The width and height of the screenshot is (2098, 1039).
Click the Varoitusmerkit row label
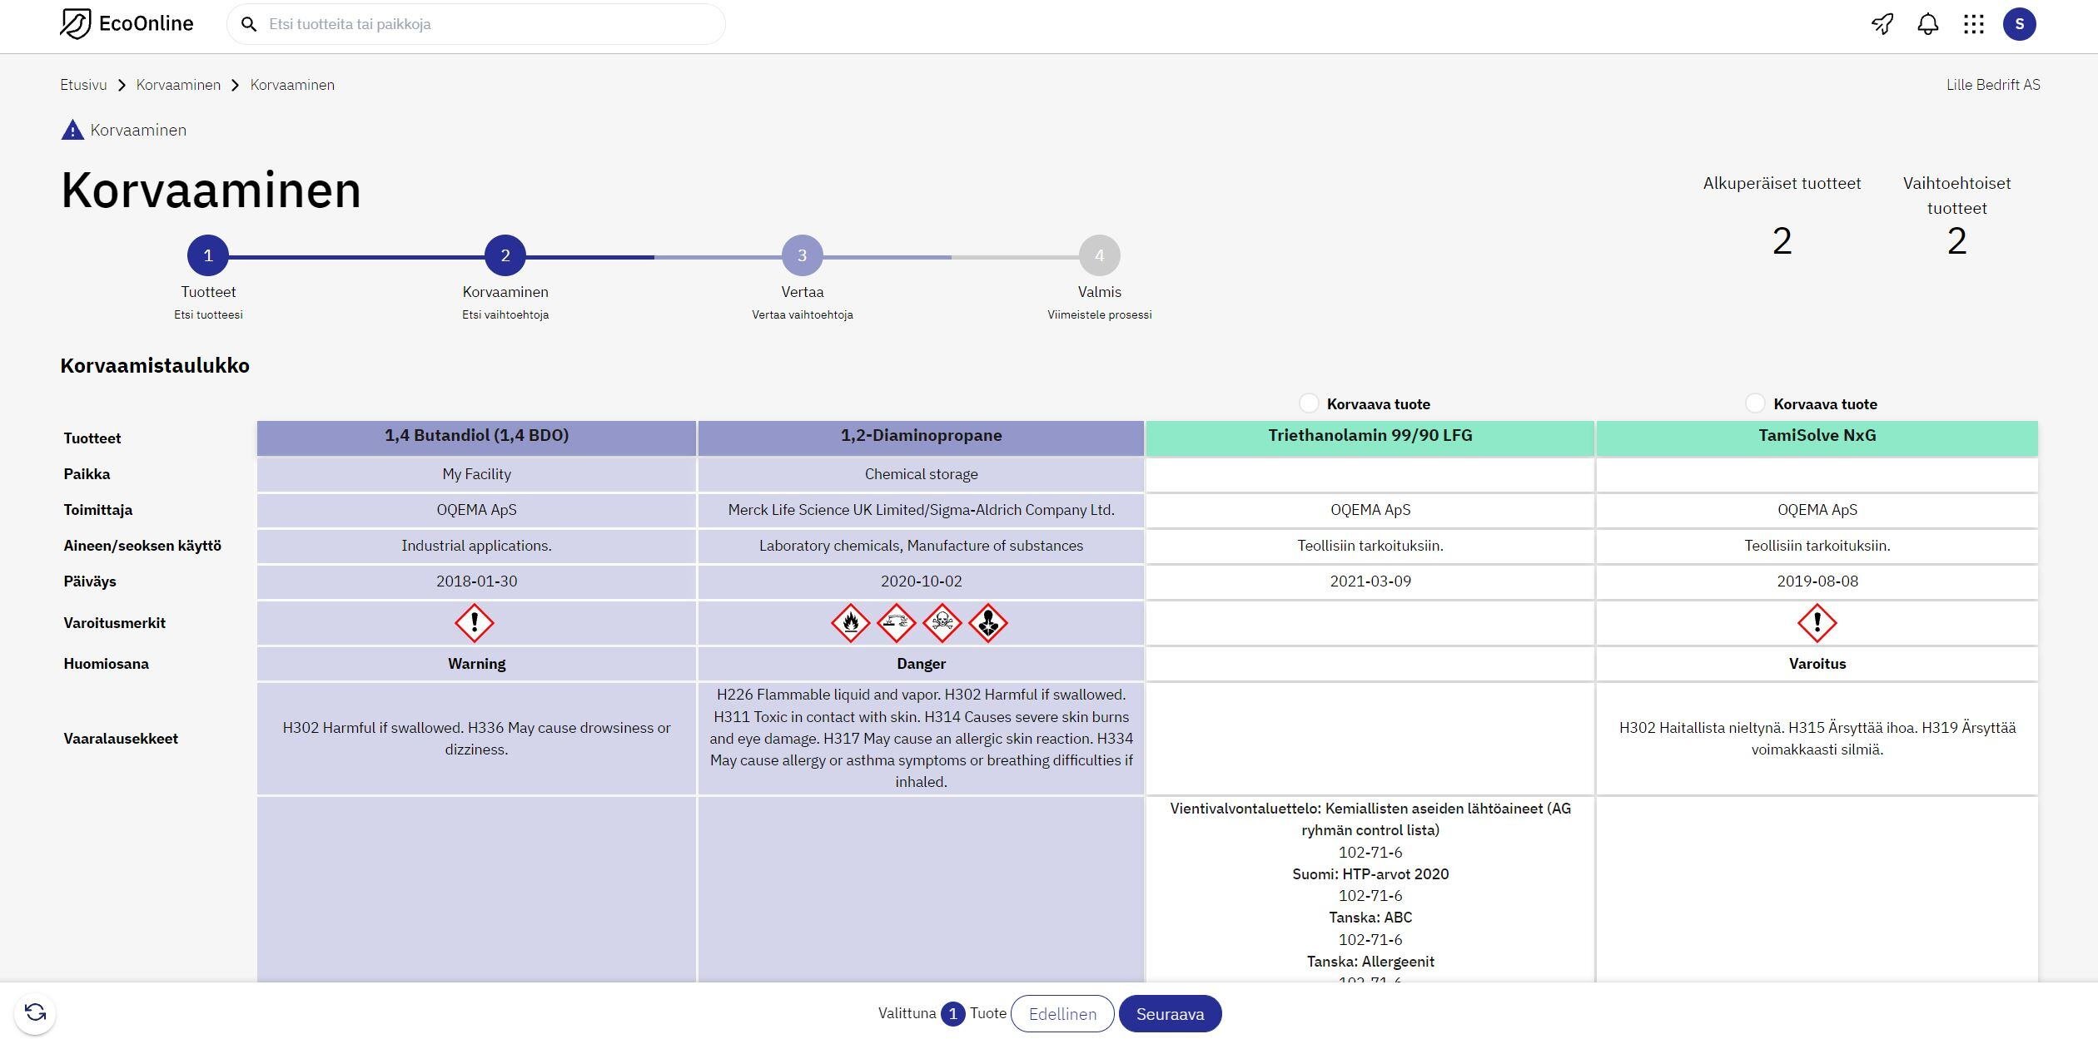(115, 623)
